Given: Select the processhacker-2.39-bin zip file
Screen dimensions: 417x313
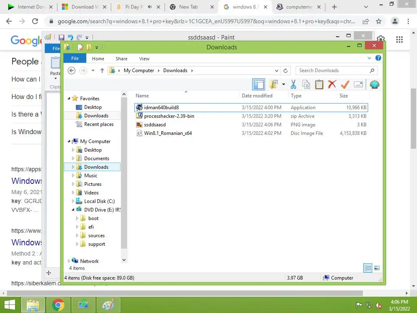Looking at the screenshot, I should pos(251,116).
